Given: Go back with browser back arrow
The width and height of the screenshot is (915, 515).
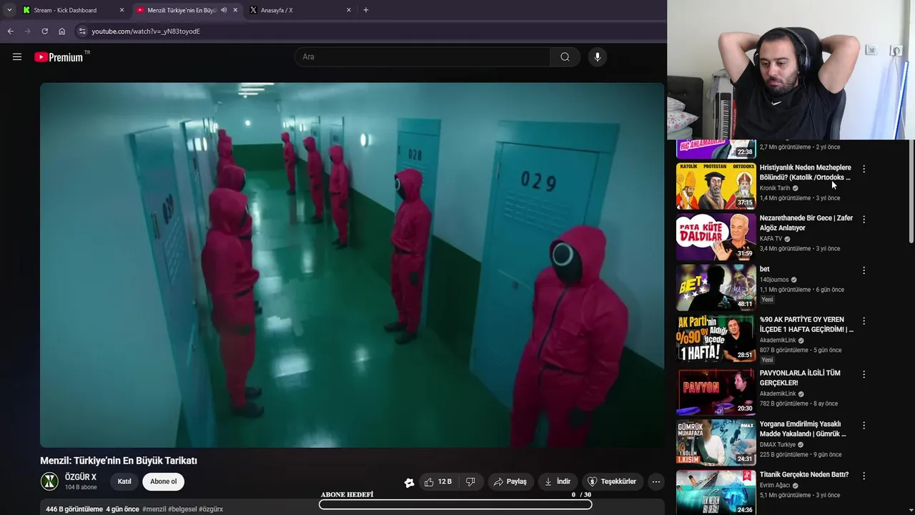Looking at the screenshot, I should pos(10,31).
